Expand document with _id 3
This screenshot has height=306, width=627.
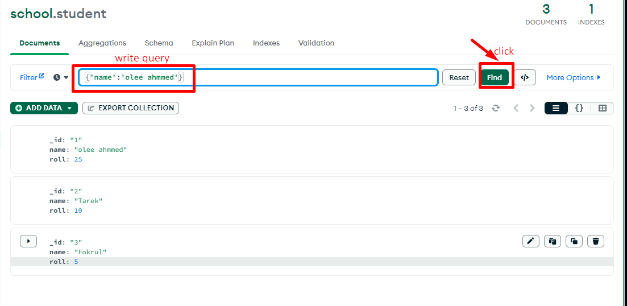(28, 241)
